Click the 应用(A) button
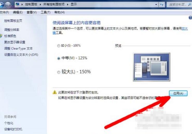 point(178,93)
